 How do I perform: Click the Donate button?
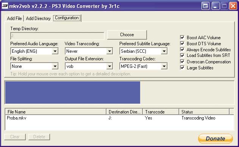[x=216, y=138]
